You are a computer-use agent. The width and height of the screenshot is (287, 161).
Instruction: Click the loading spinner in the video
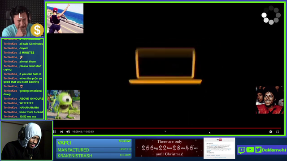pyautogui.click(x=271, y=15)
